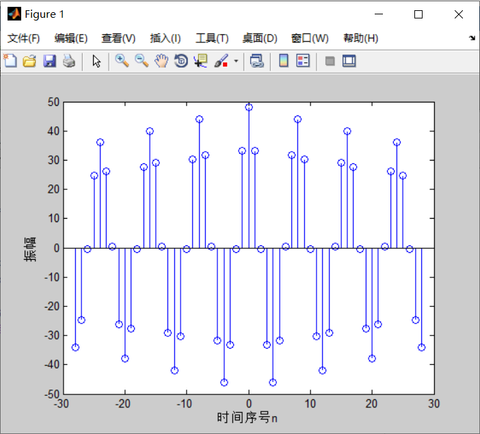Click the peak stem marker at n=0
480x434 pixels.
point(249,107)
